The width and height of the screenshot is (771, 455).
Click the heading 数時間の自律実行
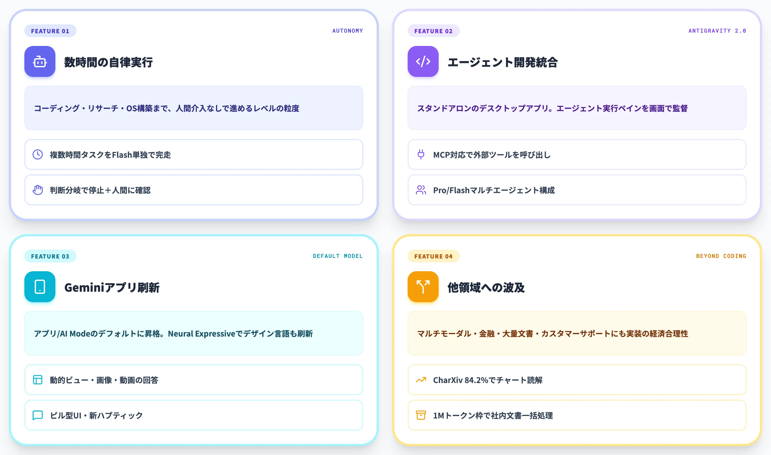click(108, 62)
